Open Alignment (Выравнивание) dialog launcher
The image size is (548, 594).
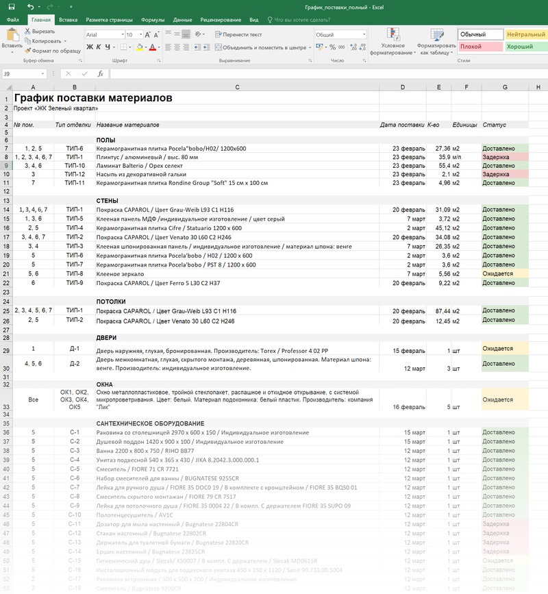tap(310, 60)
